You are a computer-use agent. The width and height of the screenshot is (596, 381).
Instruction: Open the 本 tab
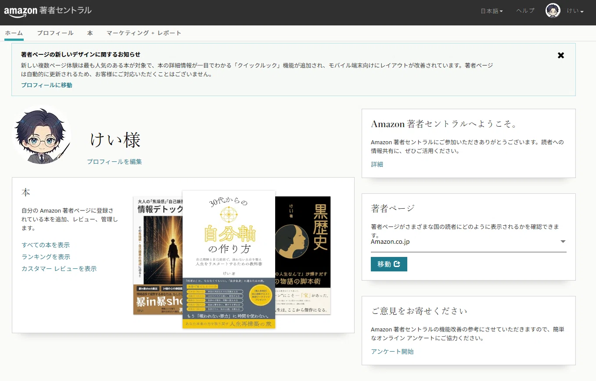coord(90,33)
